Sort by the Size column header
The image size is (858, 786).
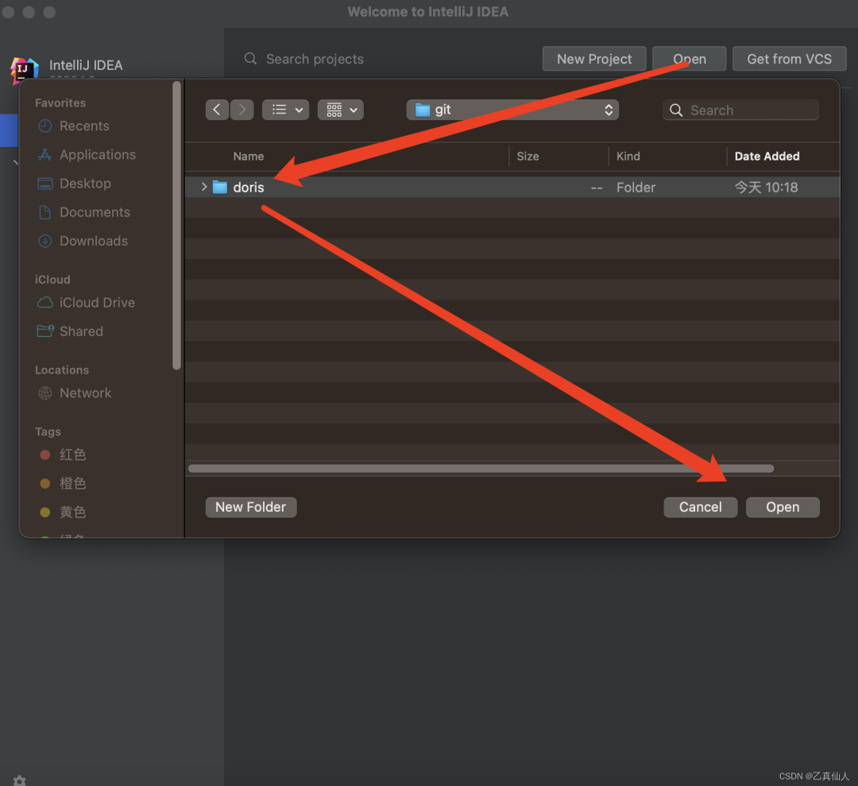click(528, 157)
